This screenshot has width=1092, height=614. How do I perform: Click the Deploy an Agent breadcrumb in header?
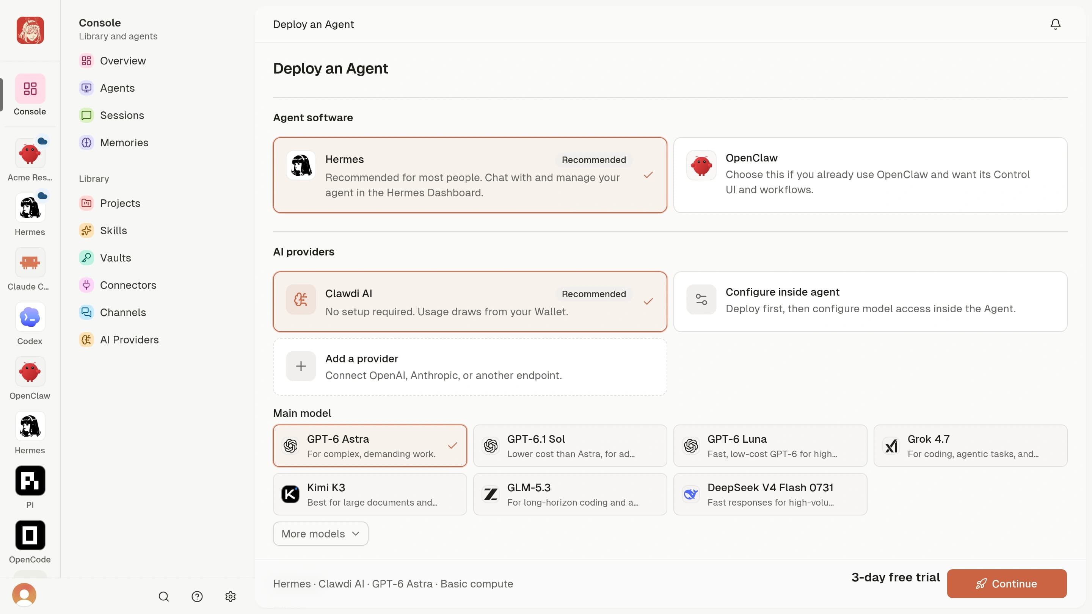(x=313, y=24)
